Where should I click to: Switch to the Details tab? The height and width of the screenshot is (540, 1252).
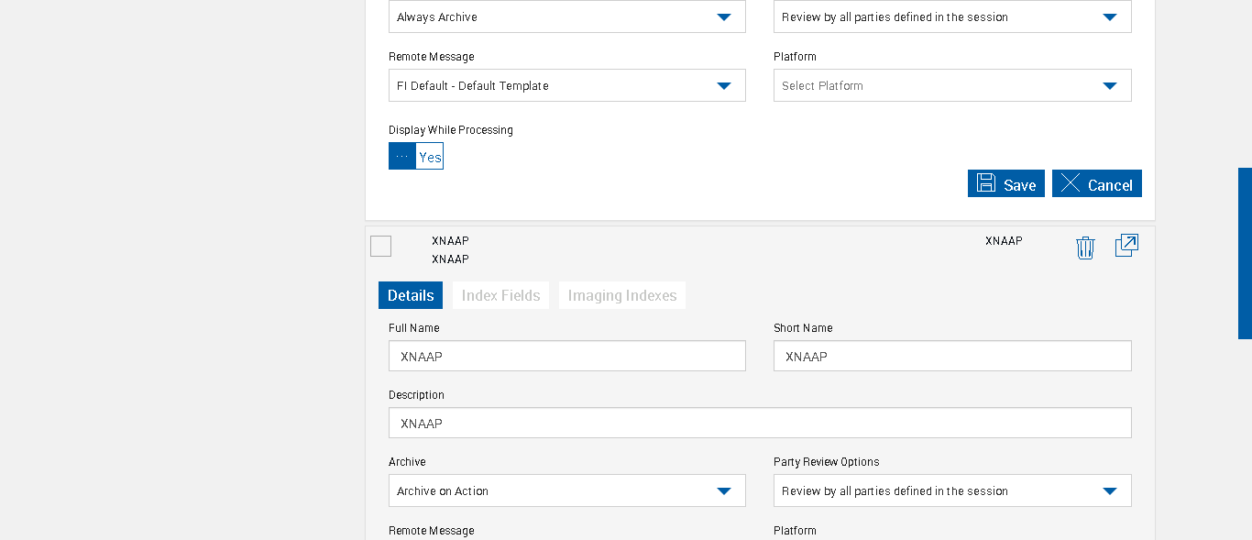point(411,295)
